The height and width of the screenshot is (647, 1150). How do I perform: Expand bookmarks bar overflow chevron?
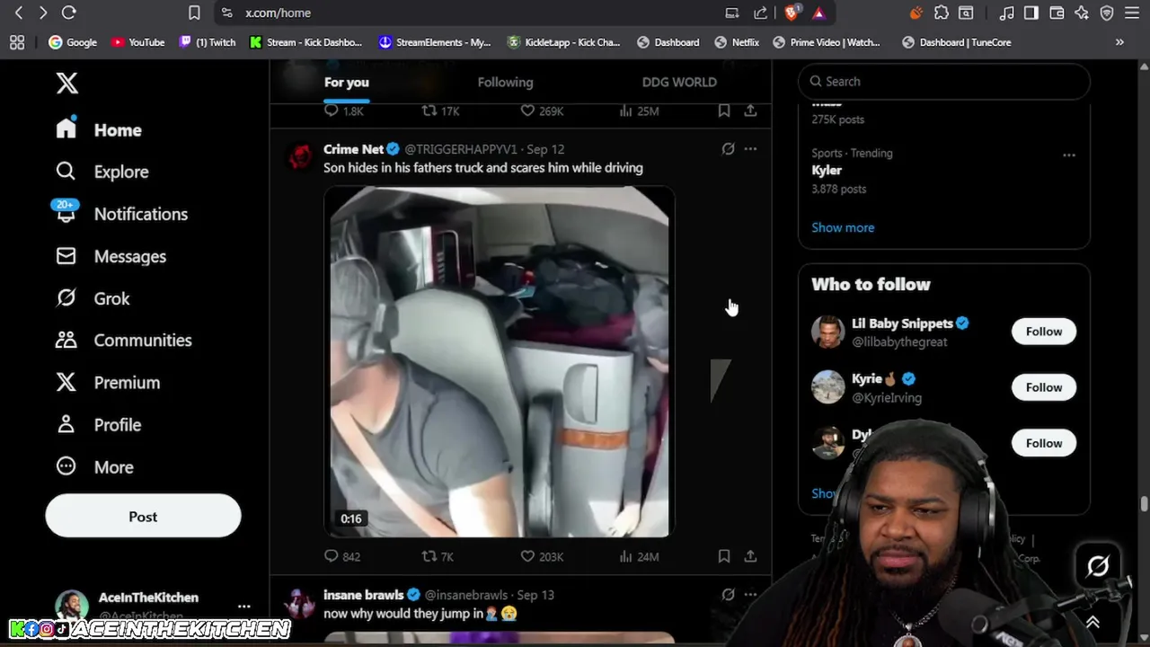1119,42
